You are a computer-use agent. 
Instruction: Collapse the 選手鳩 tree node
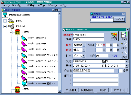tap(5, 27)
